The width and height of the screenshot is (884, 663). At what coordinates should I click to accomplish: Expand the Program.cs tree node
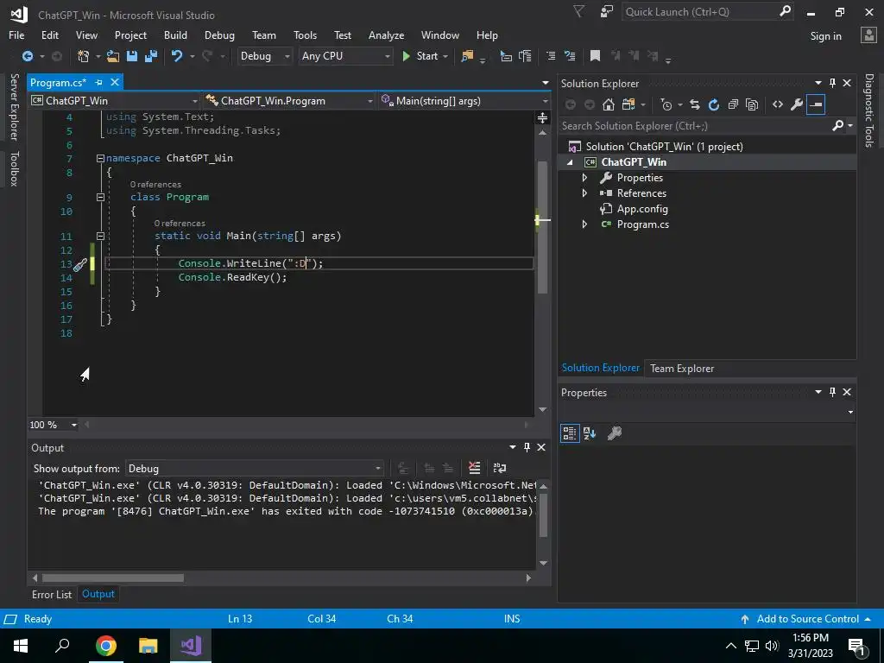(584, 224)
